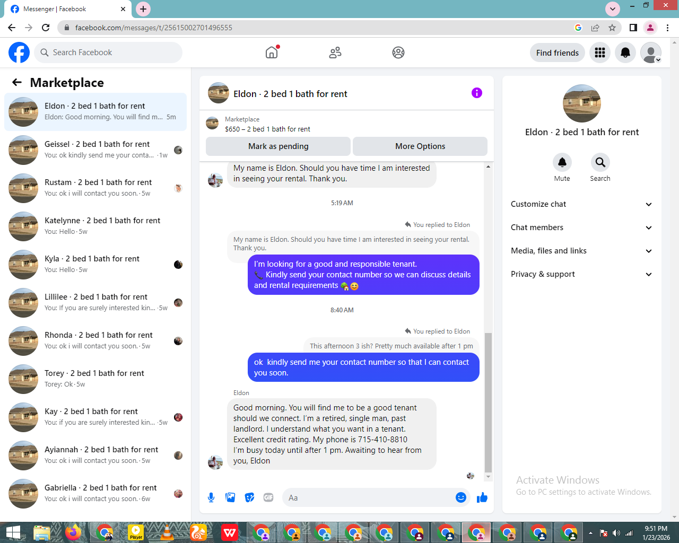Viewport: 679px width, 543px height.
Task: Reload the page in browser
Action: [x=46, y=28]
